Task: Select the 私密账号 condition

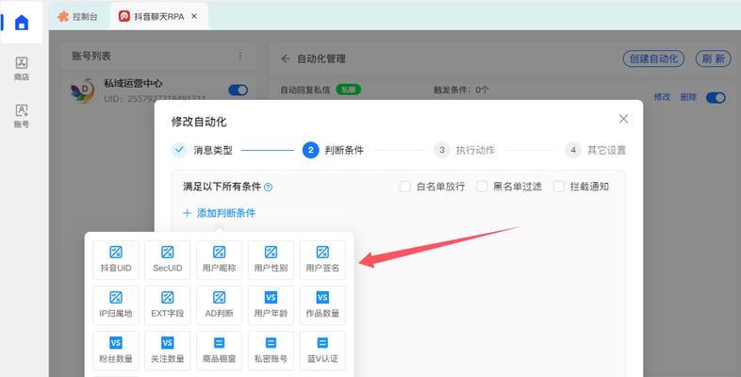Action: pos(271,351)
